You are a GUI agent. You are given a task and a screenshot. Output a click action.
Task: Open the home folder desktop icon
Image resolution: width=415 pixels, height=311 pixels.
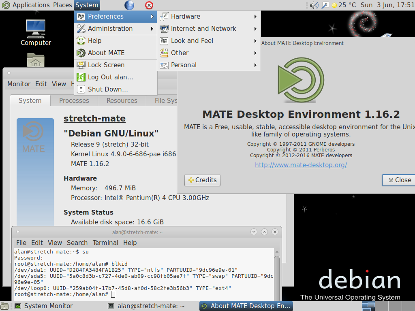click(x=36, y=60)
